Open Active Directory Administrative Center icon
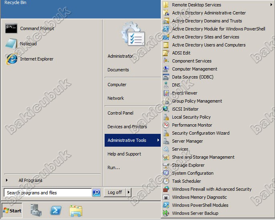Screen dimensions: 275x220 [166, 13]
